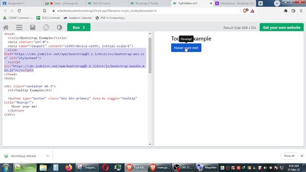
Task: Open Snipping Tool from taskbar
Action: pos(87,168)
